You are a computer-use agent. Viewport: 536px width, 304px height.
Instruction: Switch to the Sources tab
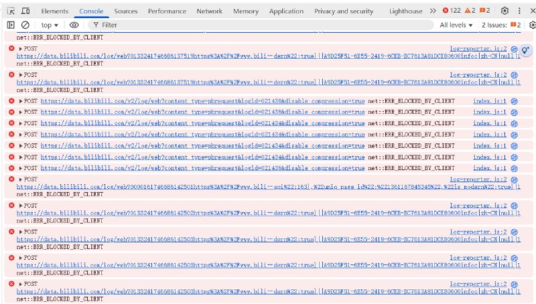tap(126, 11)
